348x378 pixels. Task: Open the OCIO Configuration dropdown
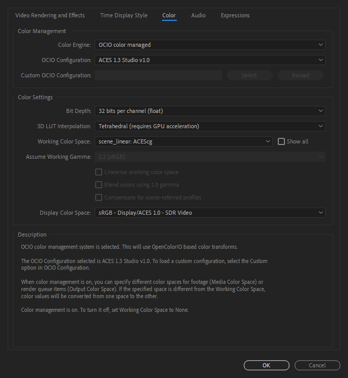click(x=210, y=60)
